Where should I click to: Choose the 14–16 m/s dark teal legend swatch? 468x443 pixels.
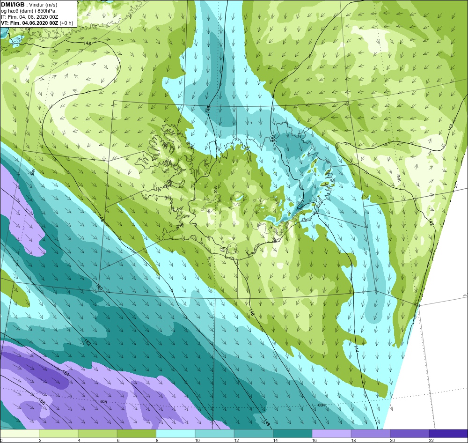pyautogui.click(x=292, y=433)
